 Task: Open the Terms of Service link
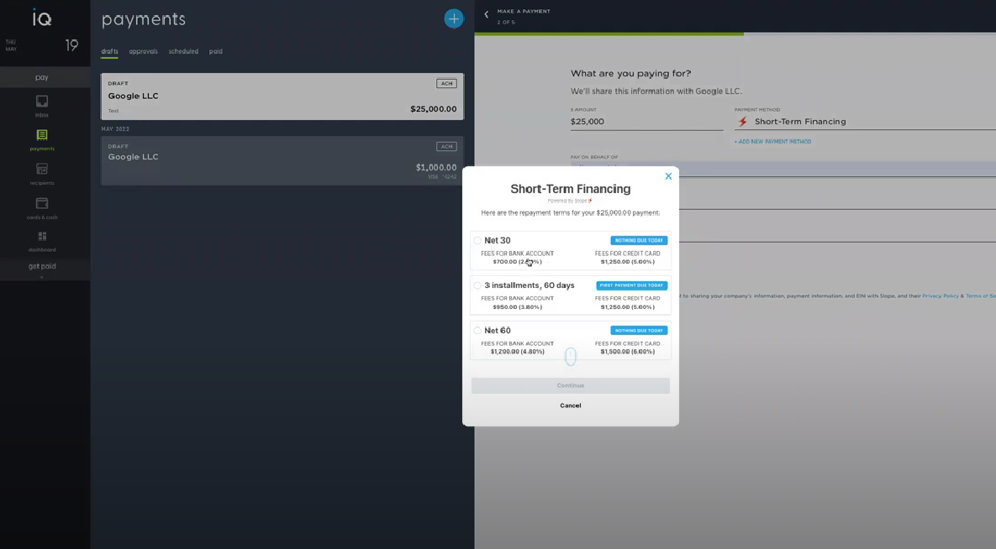(x=981, y=295)
